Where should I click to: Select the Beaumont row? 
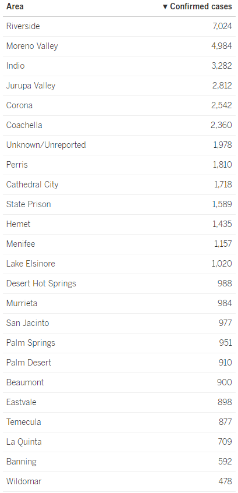point(119,382)
